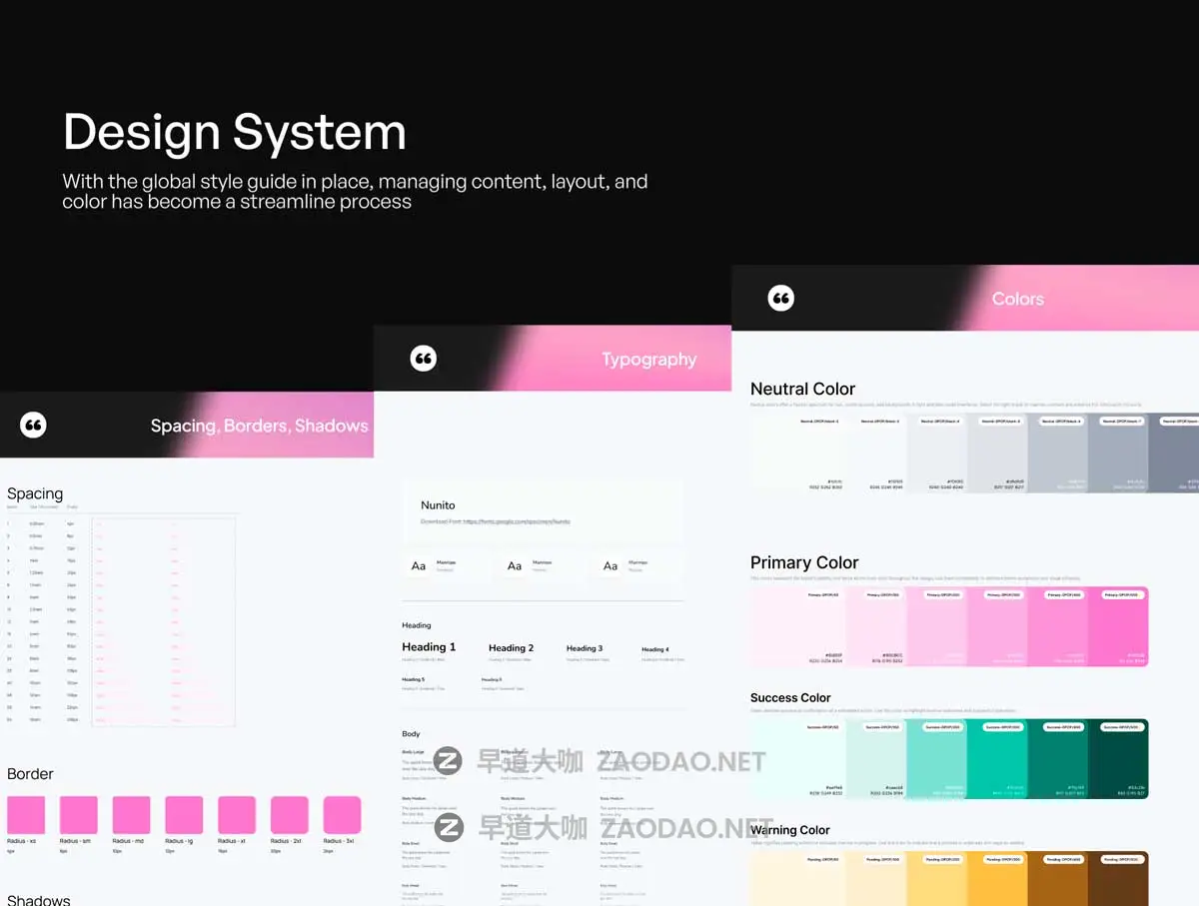Open the Nunito Google Fonts download link
1199x906 pixels.
[496, 521]
